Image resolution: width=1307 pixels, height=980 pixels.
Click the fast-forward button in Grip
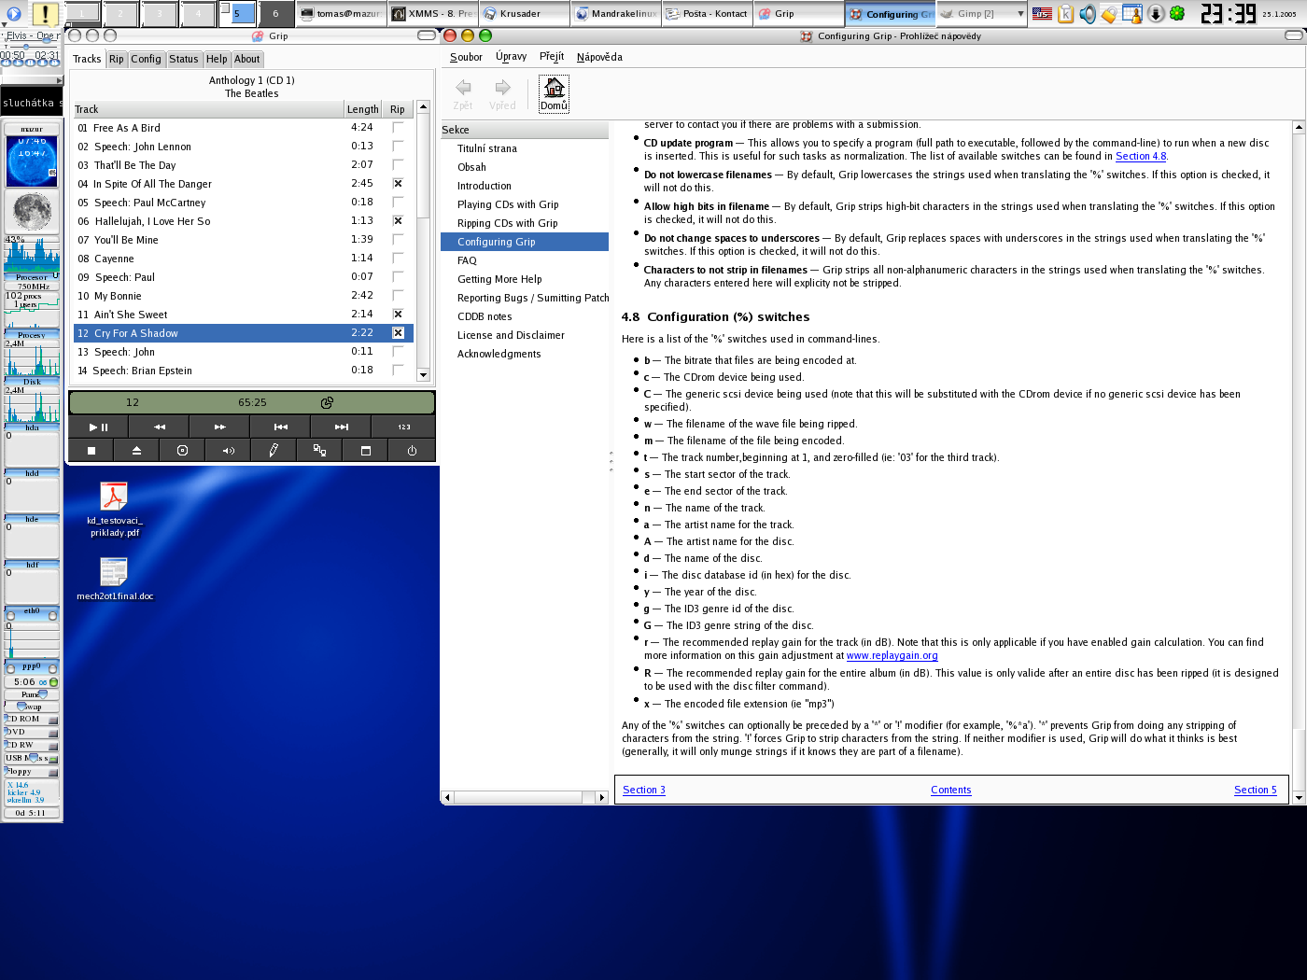(x=219, y=427)
